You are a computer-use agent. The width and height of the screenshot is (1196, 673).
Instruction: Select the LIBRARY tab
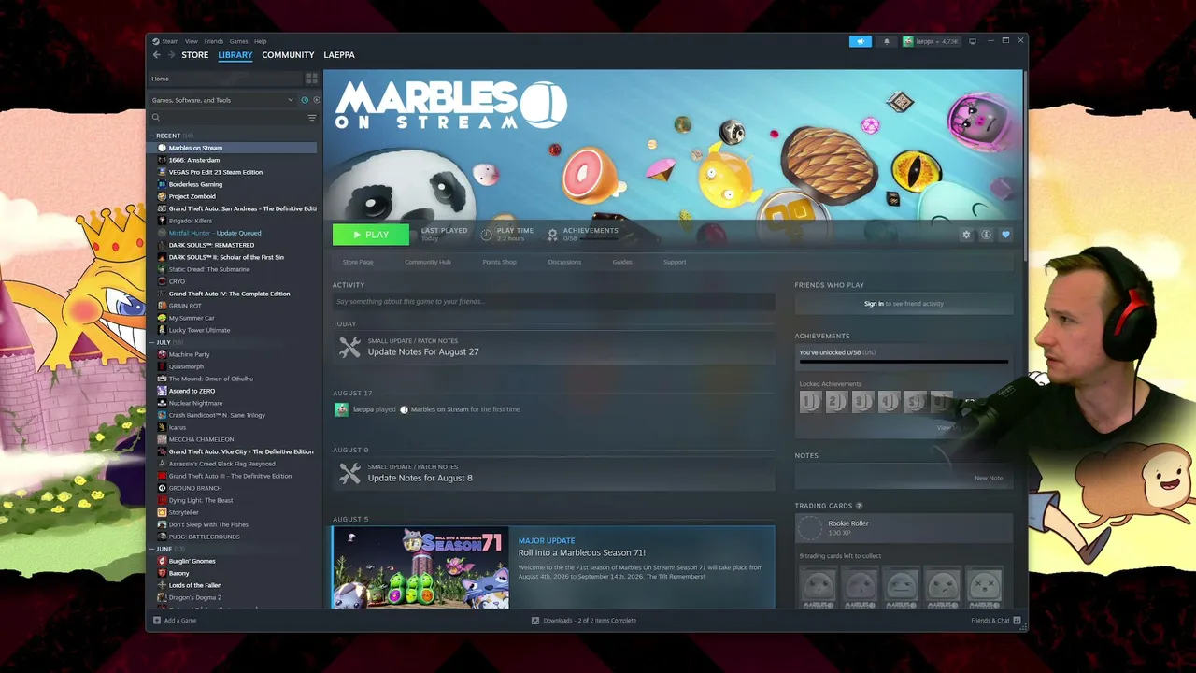click(235, 55)
